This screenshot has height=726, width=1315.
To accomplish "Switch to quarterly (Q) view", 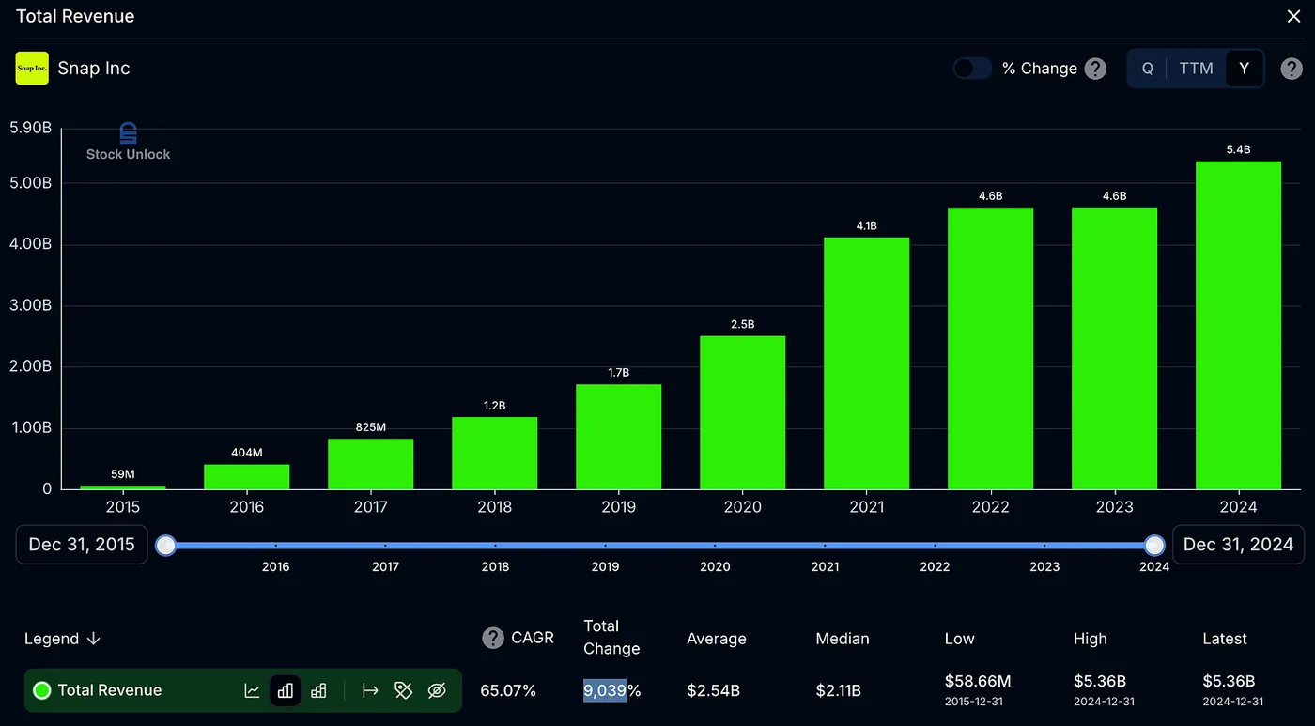I will (x=1148, y=69).
